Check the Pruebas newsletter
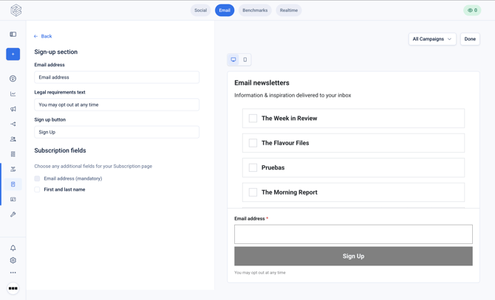This screenshot has width=495, height=300. tap(253, 167)
